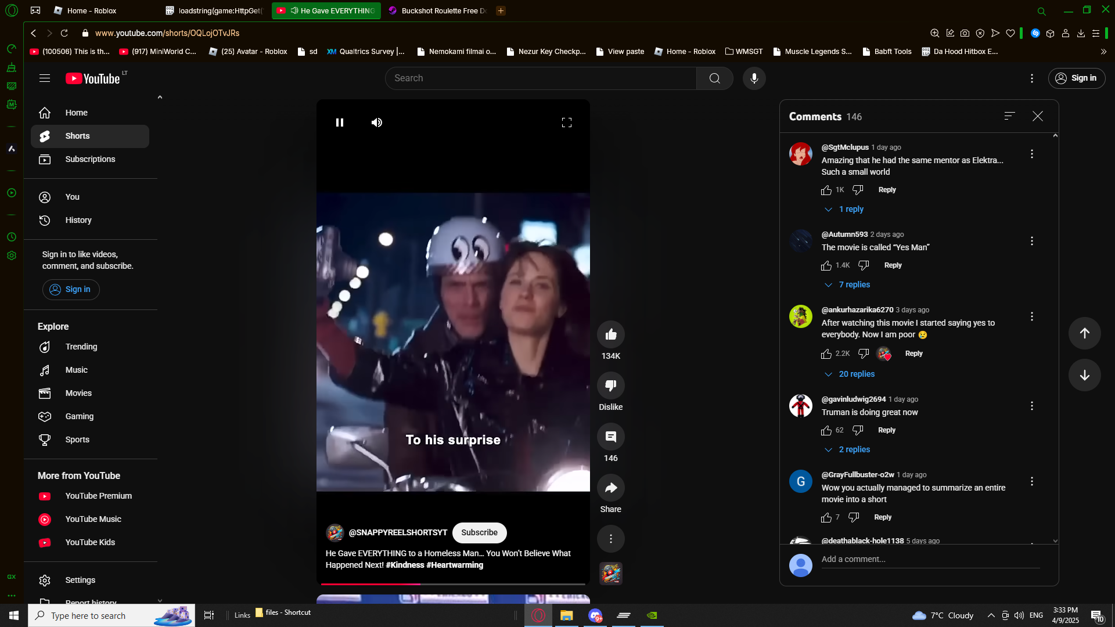Viewport: 1115px width, 627px height.
Task: Share this Short
Action: click(x=611, y=488)
